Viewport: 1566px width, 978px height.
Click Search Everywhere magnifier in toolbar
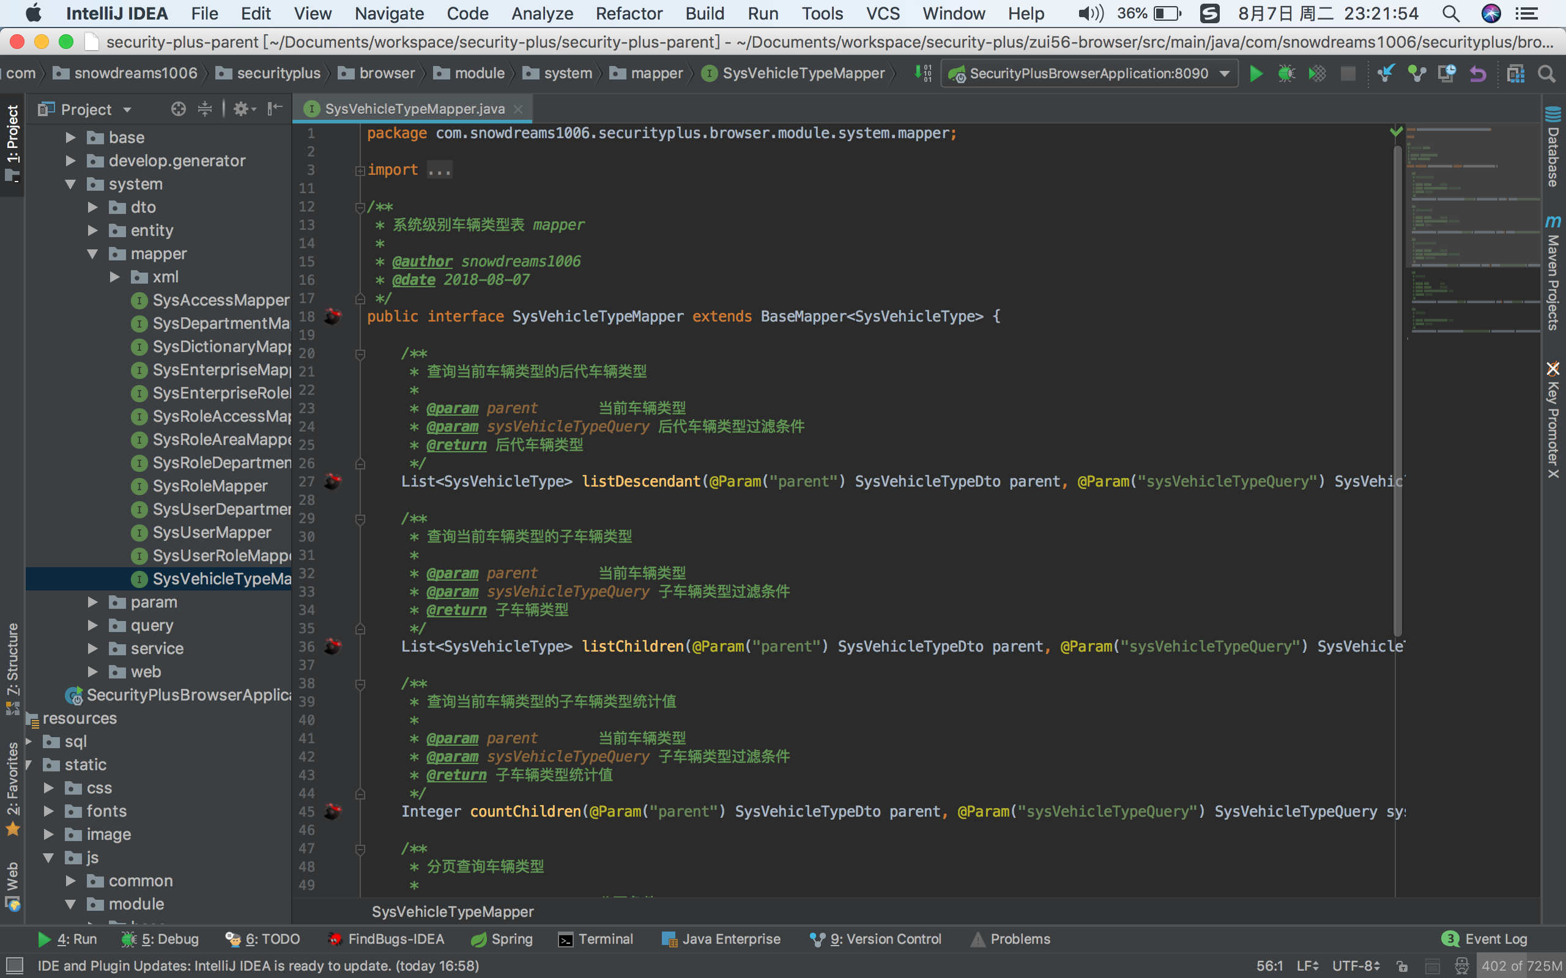1546,74
